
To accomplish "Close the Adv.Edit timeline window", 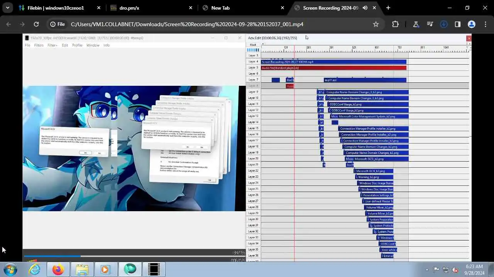I will (469, 38).
